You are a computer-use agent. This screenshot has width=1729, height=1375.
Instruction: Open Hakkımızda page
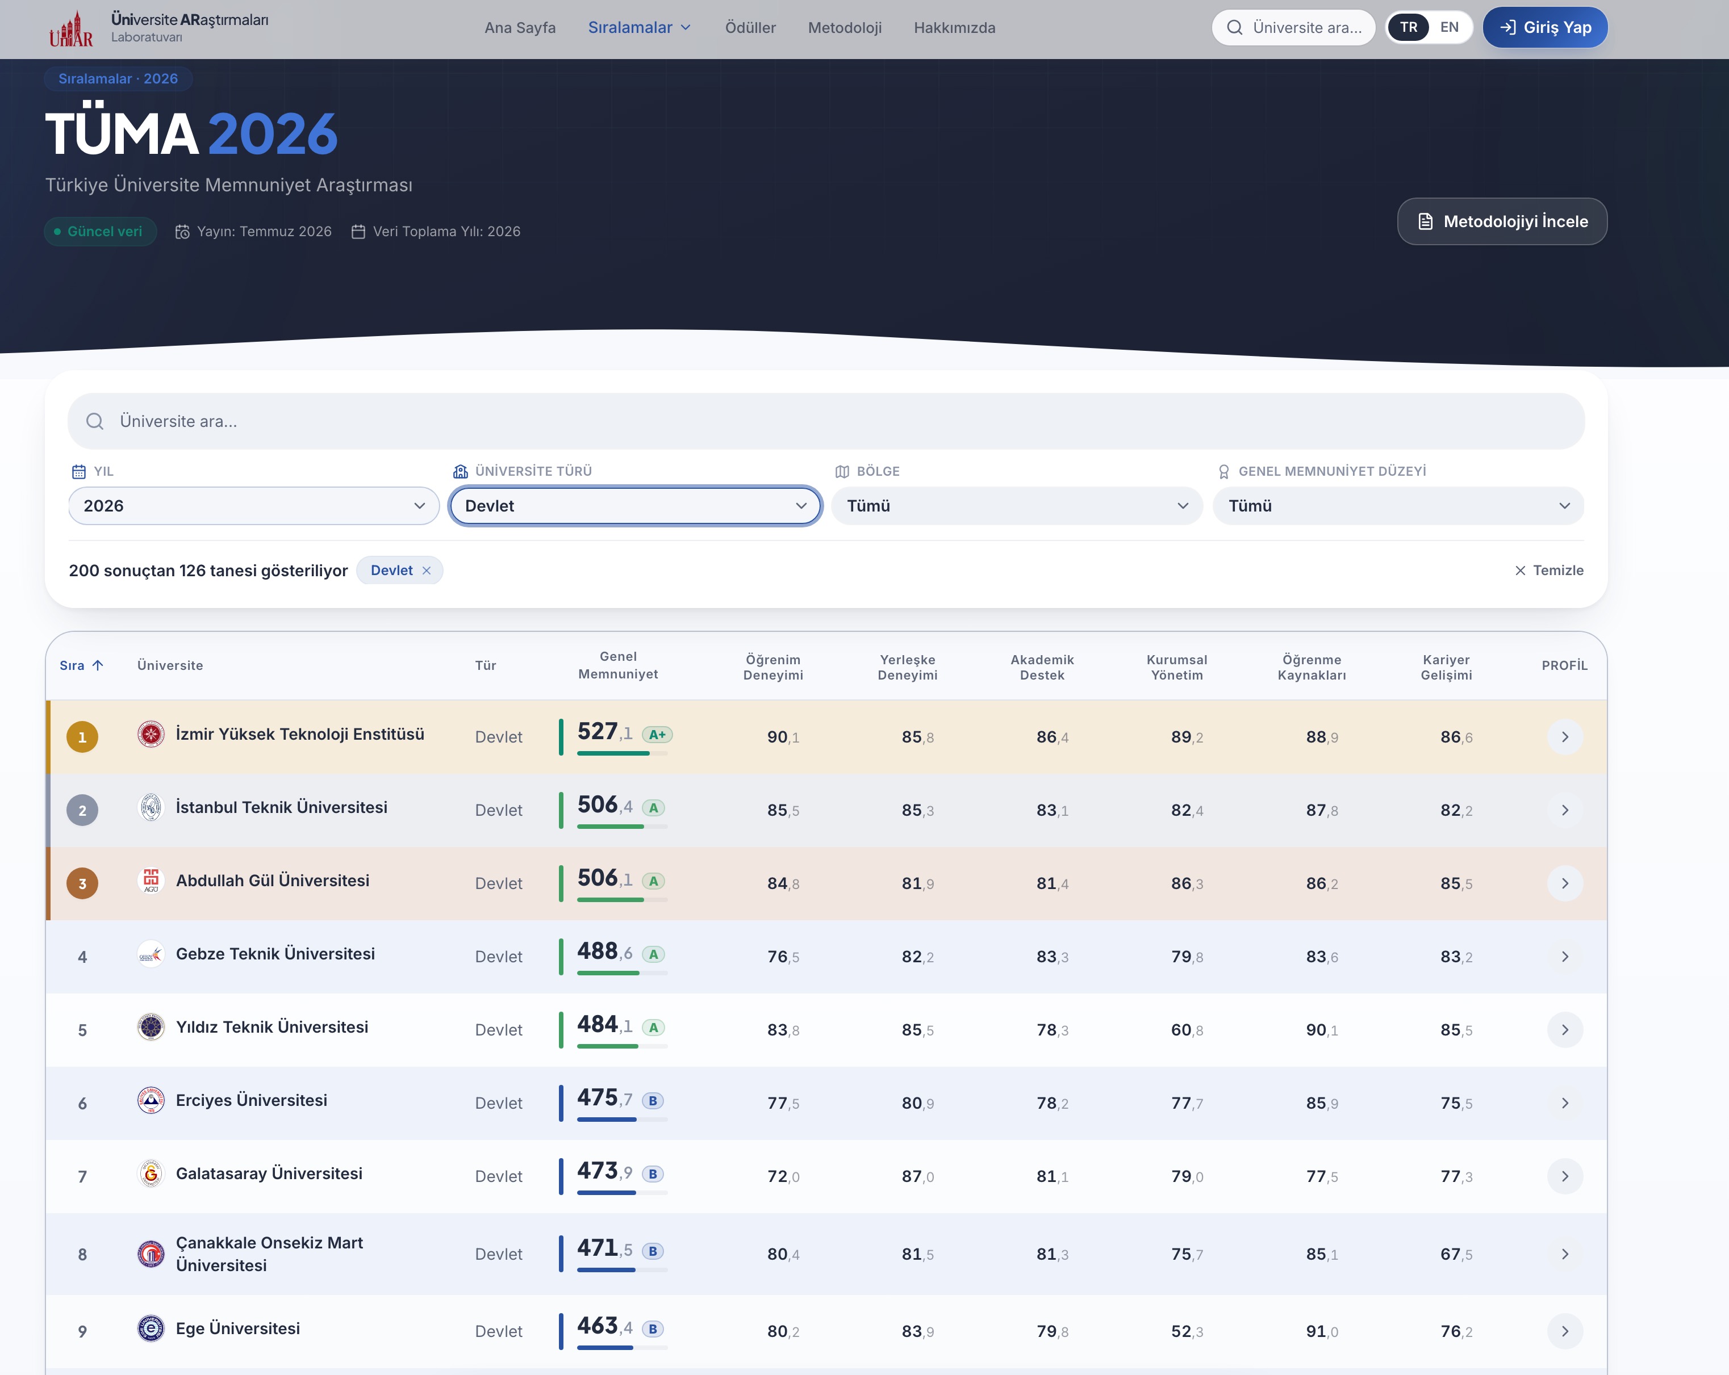(x=954, y=28)
